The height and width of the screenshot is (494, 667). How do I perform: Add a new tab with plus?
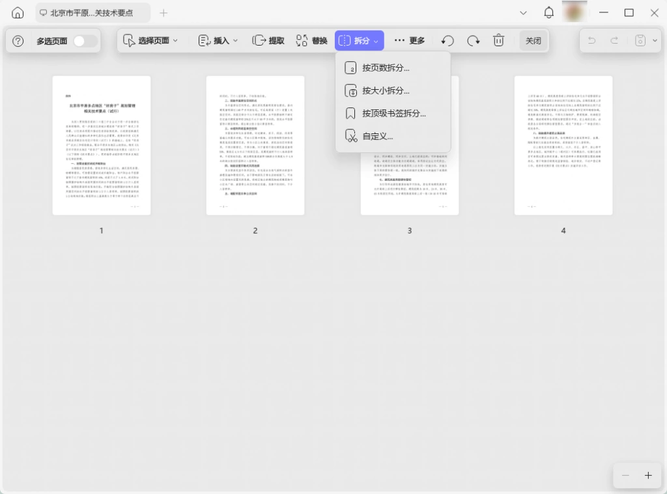(x=163, y=13)
